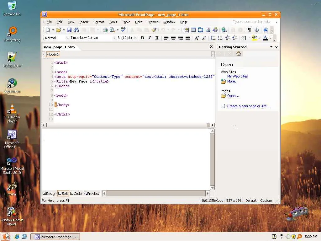Open the Style dropdown showing Normal
This screenshot has width=321, height=241.
[x=56, y=38]
